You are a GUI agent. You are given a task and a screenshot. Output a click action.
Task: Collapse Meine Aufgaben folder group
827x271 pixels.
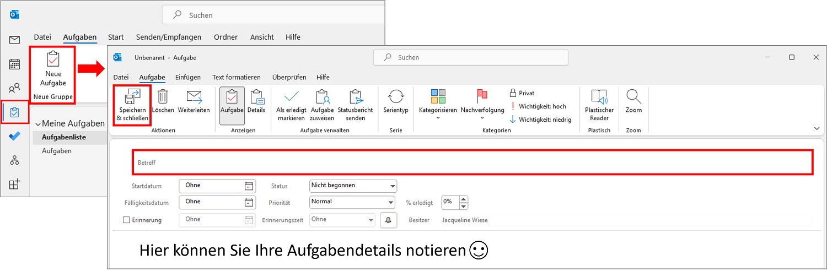tap(37, 123)
